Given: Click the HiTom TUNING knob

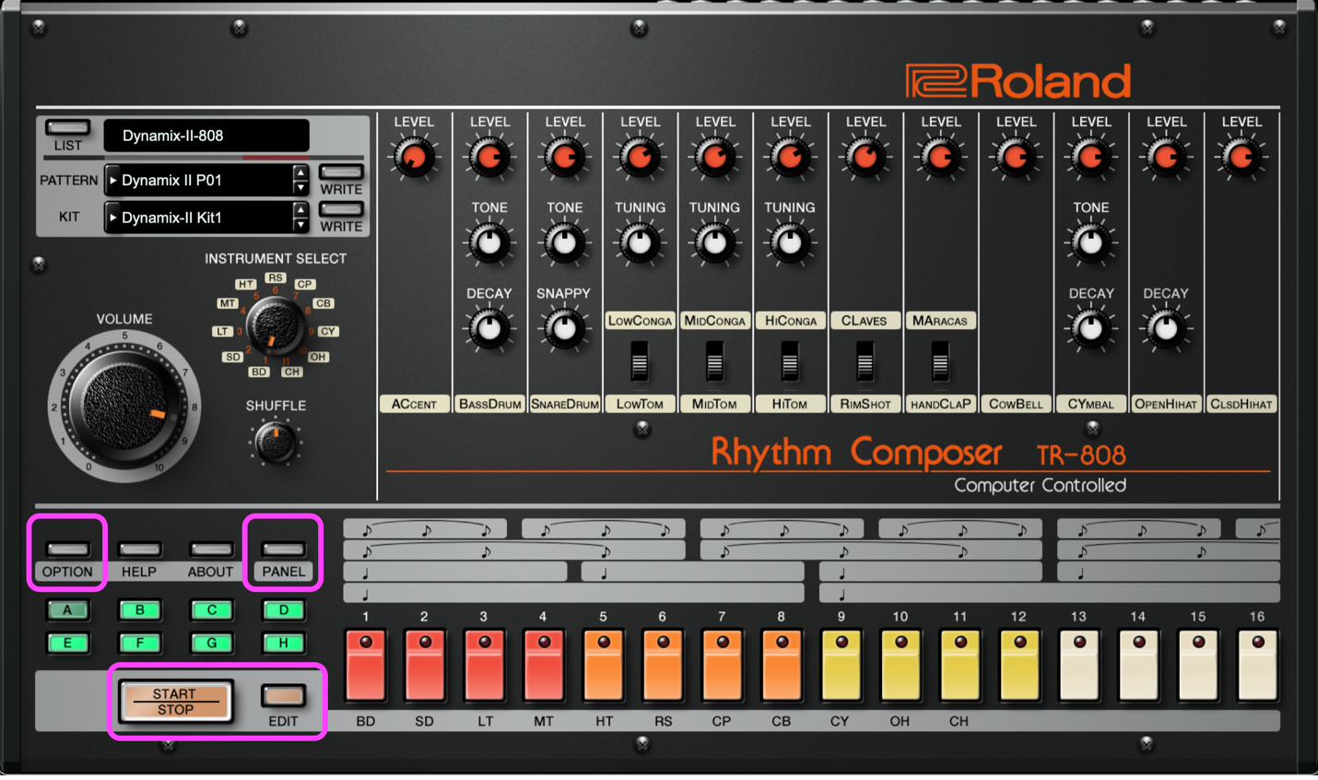Looking at the screenshot, I should [x=790, y=243].
